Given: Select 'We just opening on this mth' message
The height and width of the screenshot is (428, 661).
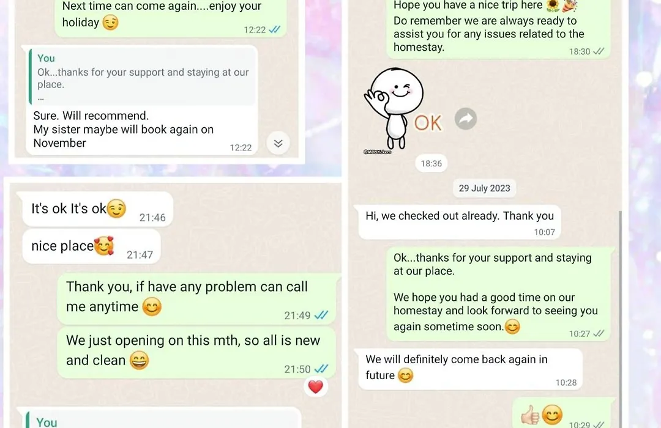Looking at the screenshot, I should point(196,352).
